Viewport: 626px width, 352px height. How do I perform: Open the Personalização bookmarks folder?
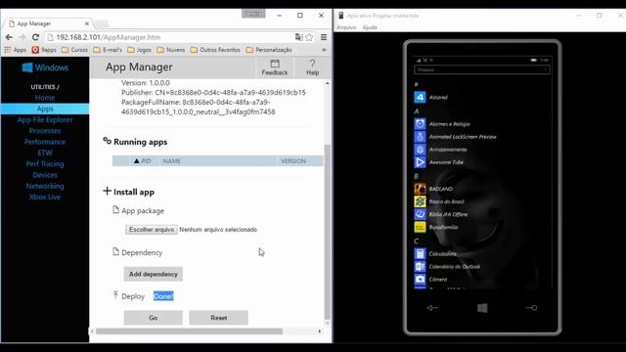click(x=269, y=50)
